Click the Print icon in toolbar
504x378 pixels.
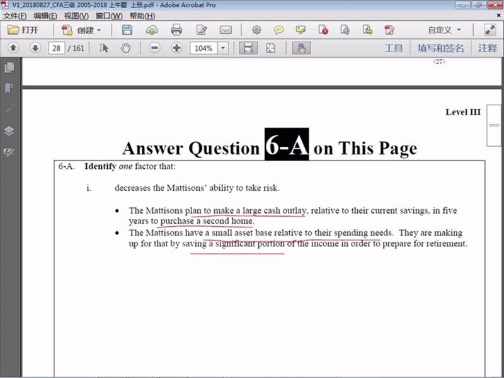coord(176,30)
